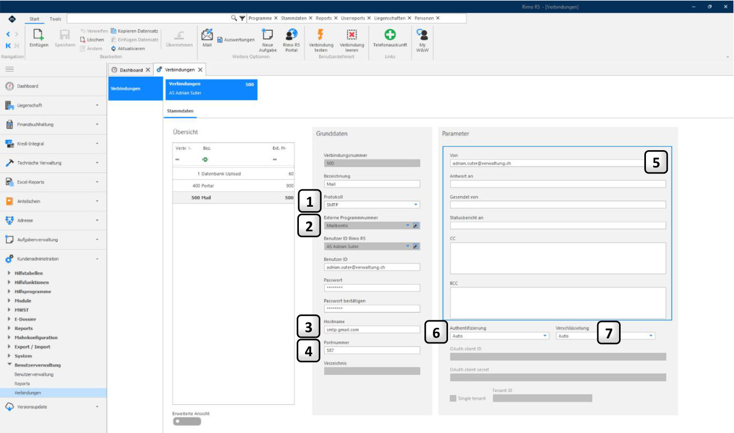Click Verbindung leeren icon

(x=352, y=35)
